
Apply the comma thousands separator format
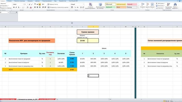pyautogui.click(x=78, y=7)
